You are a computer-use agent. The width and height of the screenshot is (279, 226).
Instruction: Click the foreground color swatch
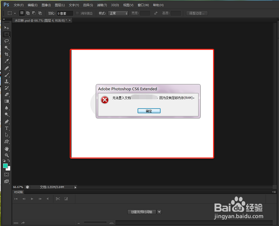click(5, 166)
